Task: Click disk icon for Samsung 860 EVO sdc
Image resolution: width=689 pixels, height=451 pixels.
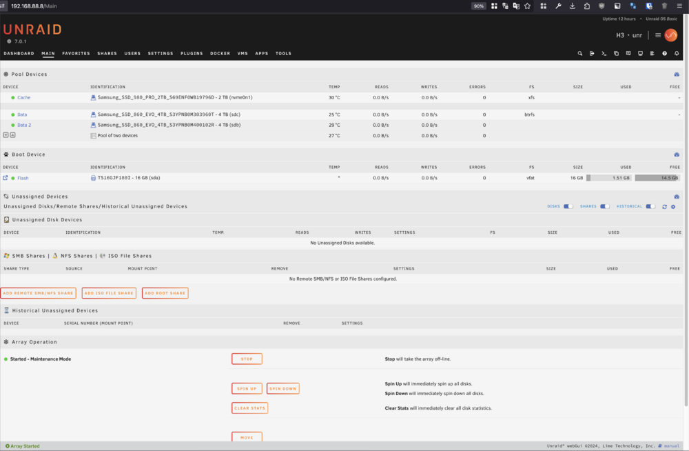Action: click(93, 114)
